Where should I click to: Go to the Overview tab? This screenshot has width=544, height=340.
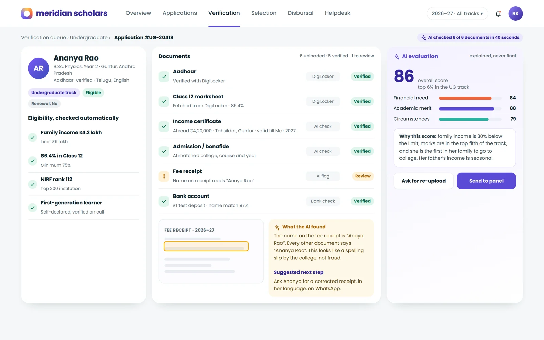138,13
